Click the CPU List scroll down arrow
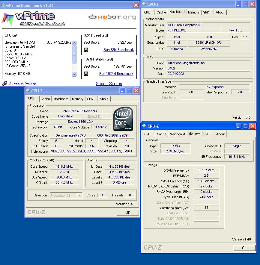This screenshot has height=265, width=260. [x=74, y=74]
